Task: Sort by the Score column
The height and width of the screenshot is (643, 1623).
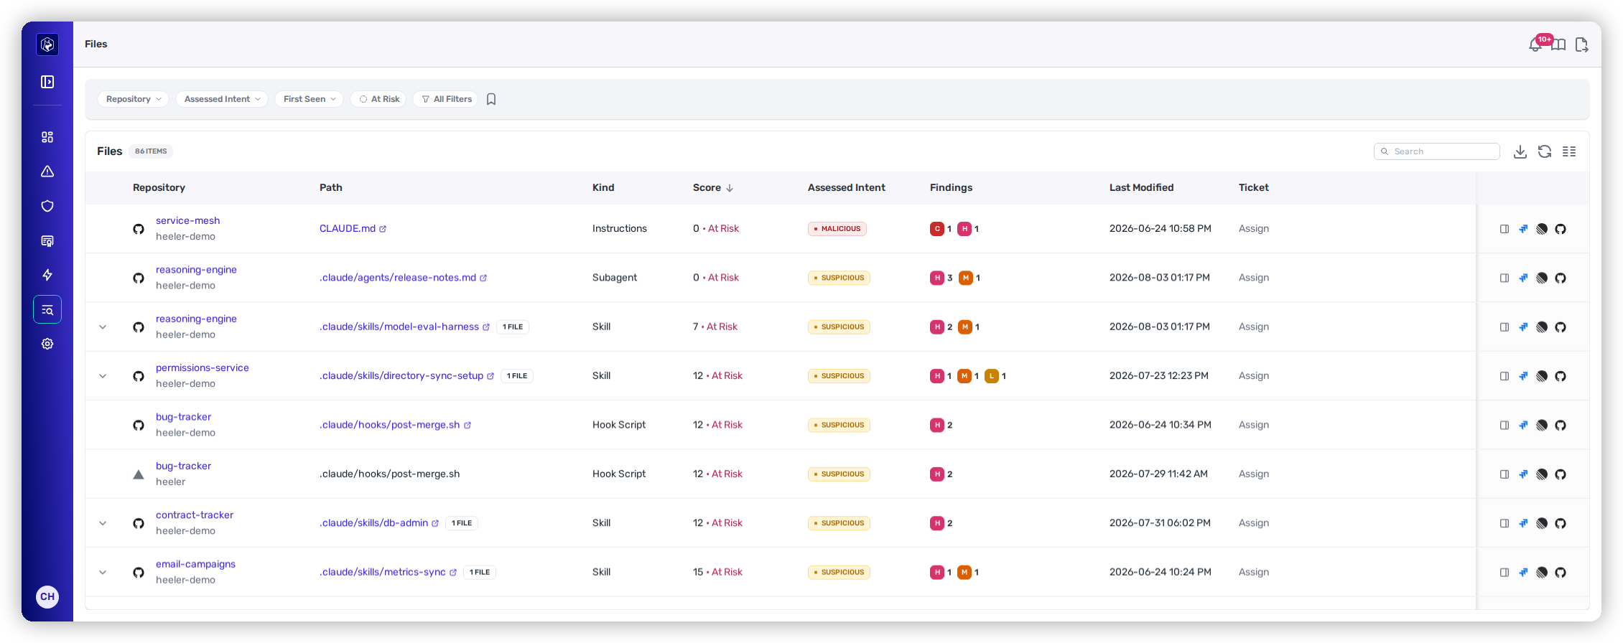Action: click(x=712, y=187)
